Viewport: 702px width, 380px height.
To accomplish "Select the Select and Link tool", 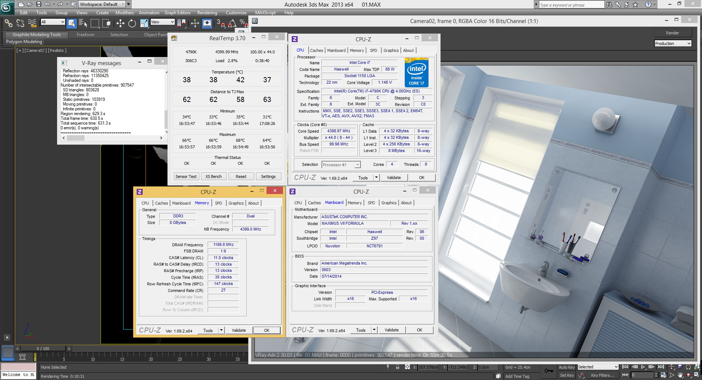I will [8, 23].
